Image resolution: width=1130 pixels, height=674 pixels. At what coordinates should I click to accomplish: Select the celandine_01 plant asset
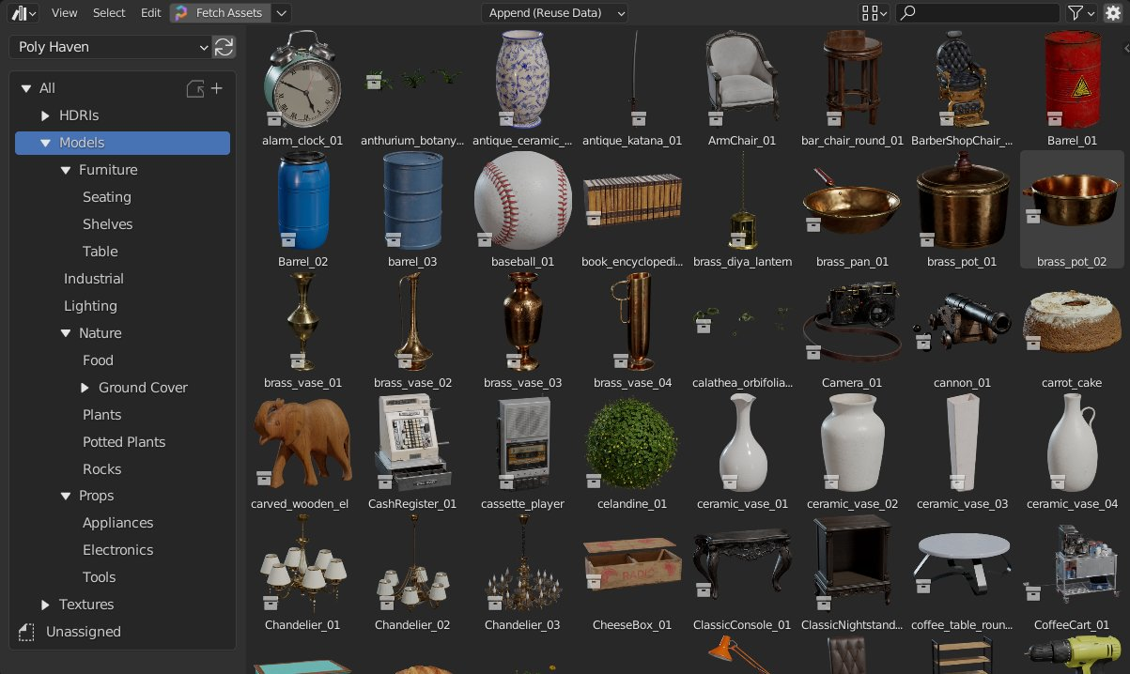pos(632,443)
